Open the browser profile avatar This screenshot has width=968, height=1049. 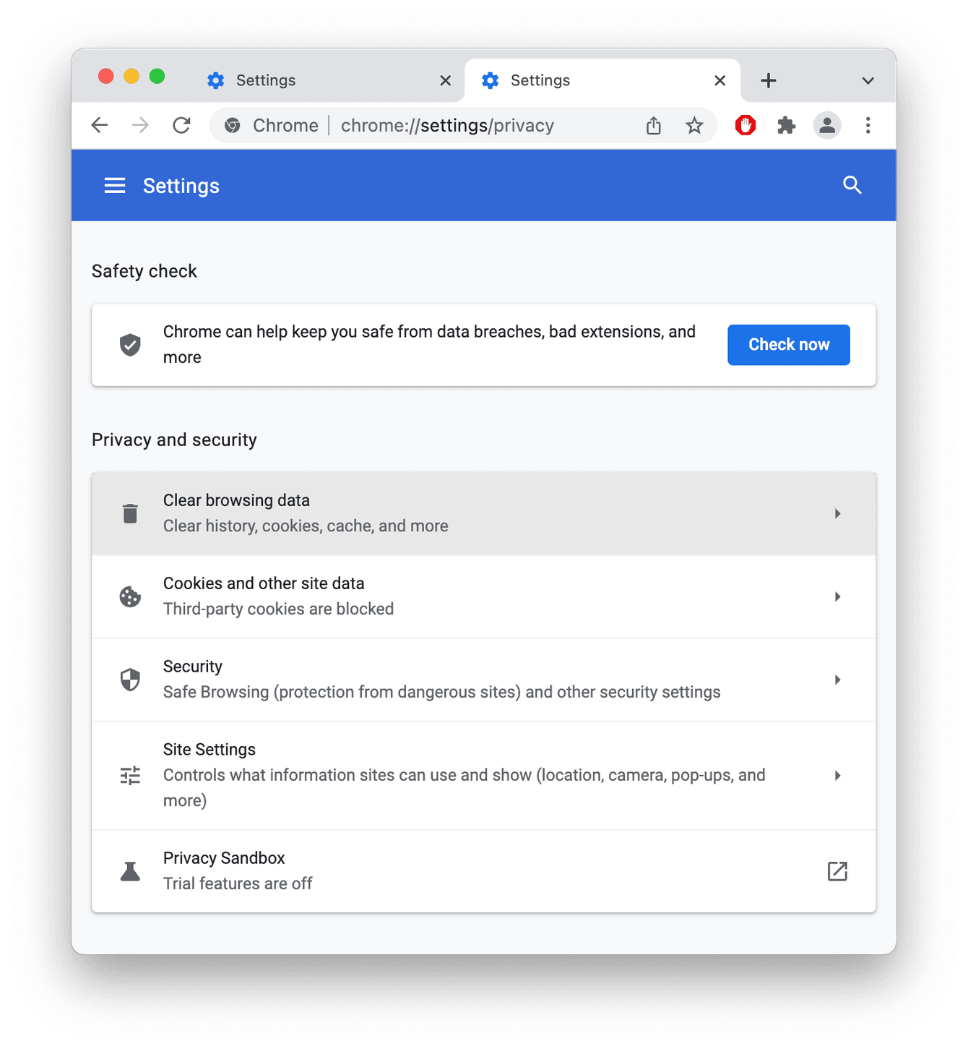(826, 125)
